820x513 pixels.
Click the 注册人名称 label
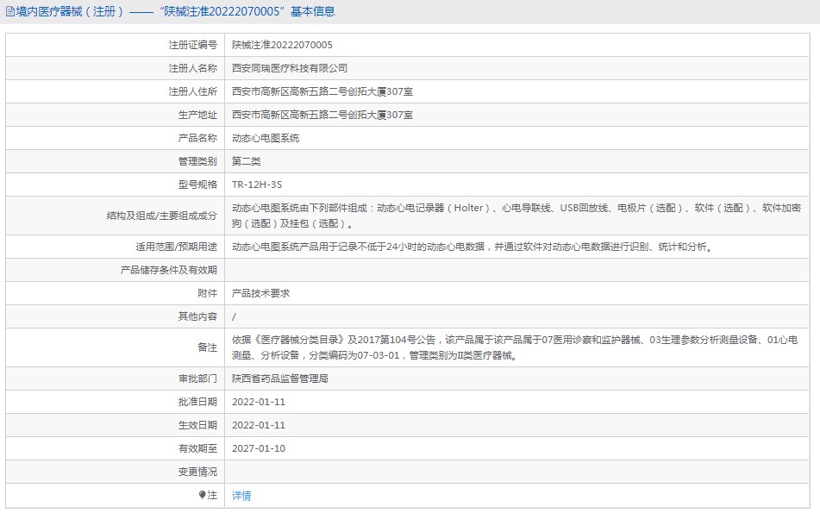coord(192,68)
